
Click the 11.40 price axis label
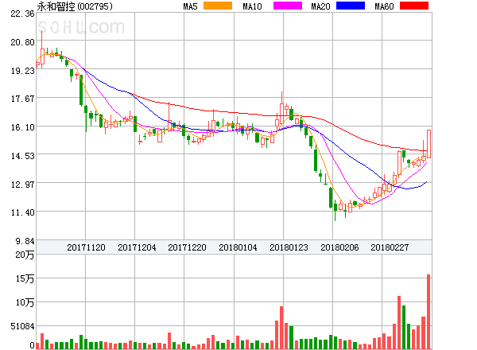pyautogui.click(x=22, y=212)
